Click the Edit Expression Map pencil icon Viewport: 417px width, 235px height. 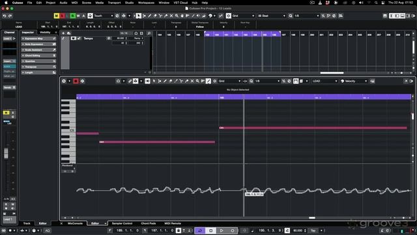point(54,39)
